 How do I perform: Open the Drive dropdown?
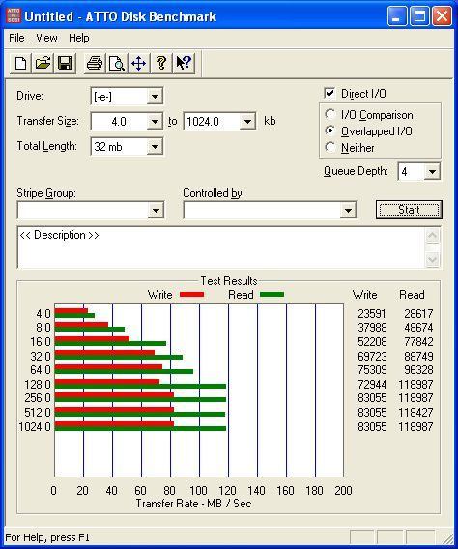[x=155, y=96]
